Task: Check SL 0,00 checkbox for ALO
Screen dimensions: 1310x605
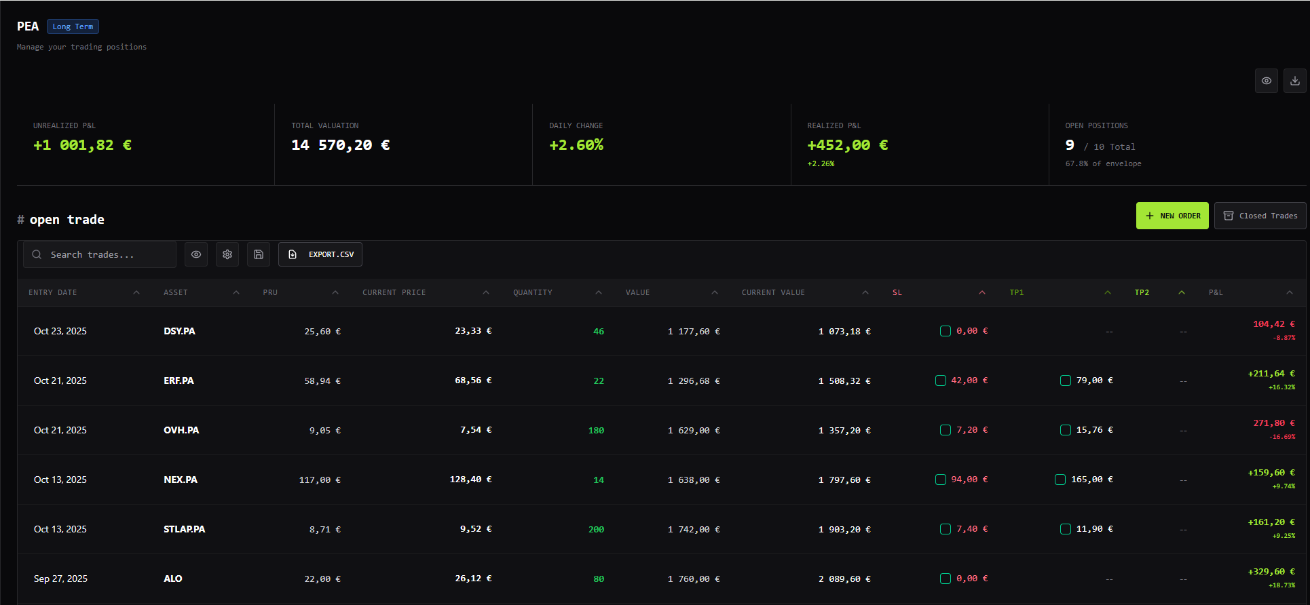Action: click(946, 579)
